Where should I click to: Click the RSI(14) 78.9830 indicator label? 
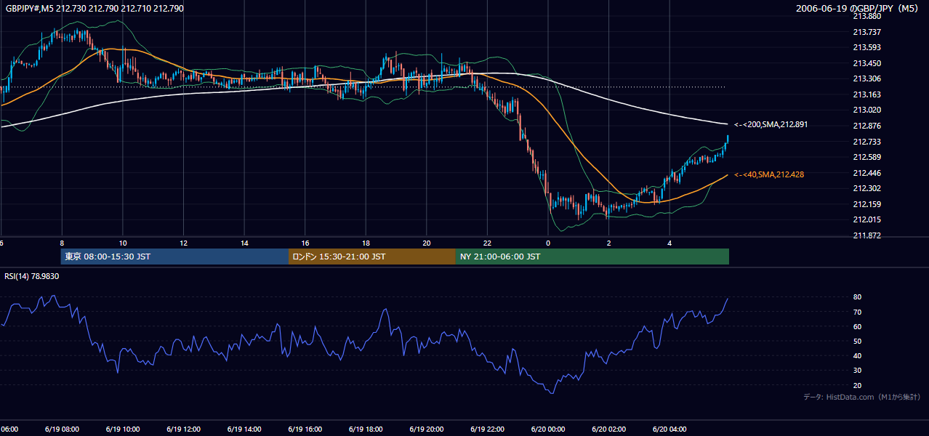pyautogui.click(x=32, y=276)
